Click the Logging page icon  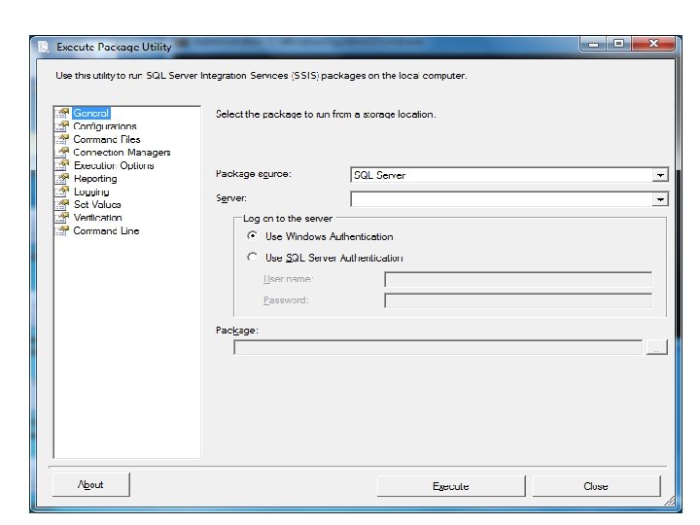coord(62,192)
